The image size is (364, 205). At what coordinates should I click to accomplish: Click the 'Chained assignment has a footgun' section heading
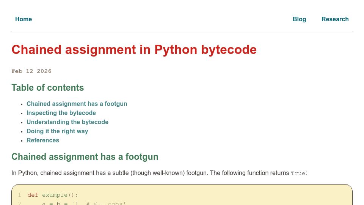pos(85,157)
